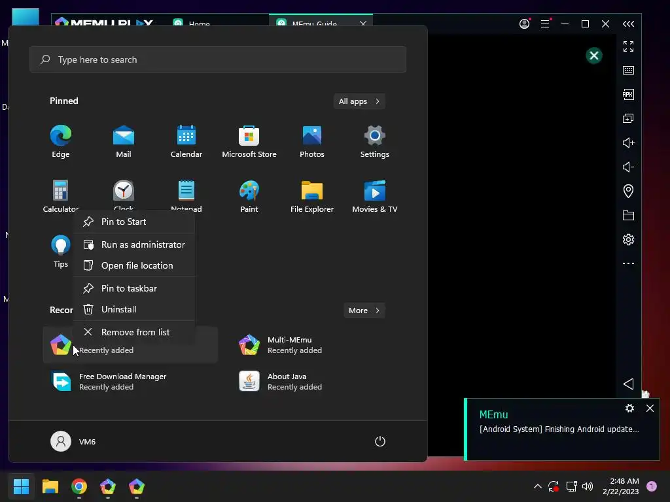The width and height of the screenshot is (670, 502).
Task: Open All apps list
Action: [359, 101]
